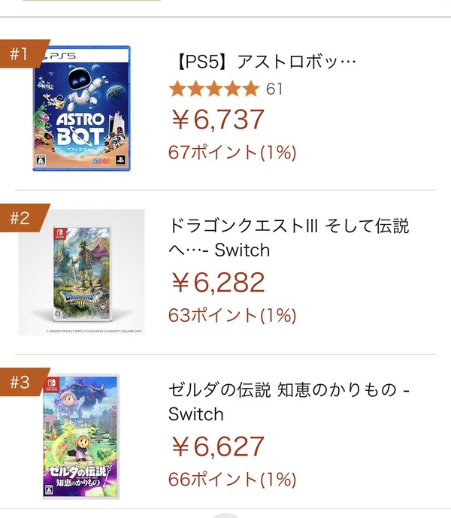Click the #1 rank badge

20,54
